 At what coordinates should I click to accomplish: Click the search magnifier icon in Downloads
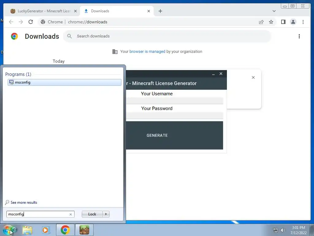click(x=69, y=36)
